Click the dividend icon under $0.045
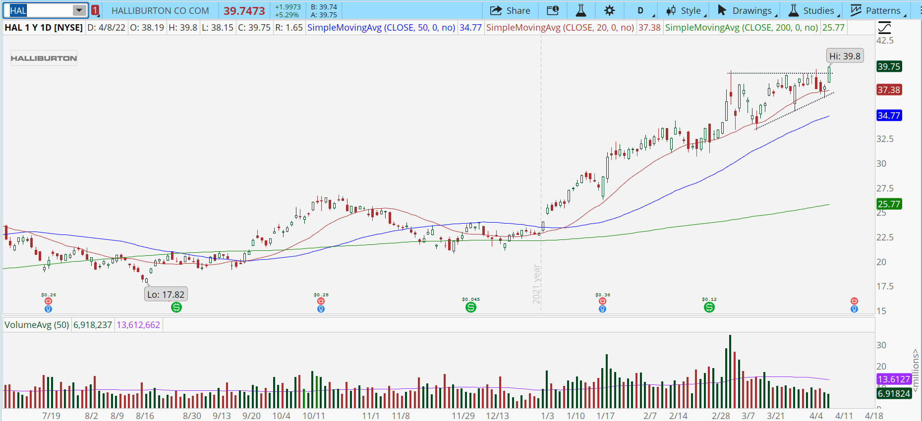The width and height of the screenshot is (922, 421). click(x=471, y=307)
